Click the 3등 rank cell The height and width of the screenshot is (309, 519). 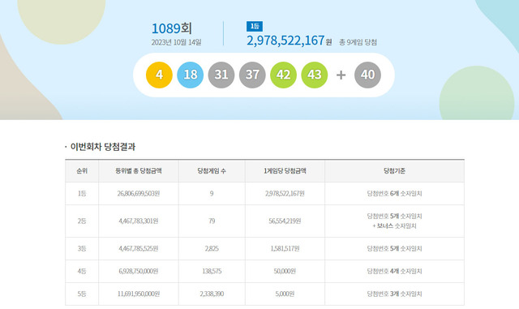[82, 248]
